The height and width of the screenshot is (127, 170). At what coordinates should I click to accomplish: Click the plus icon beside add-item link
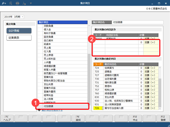click(x=39, y=110)
